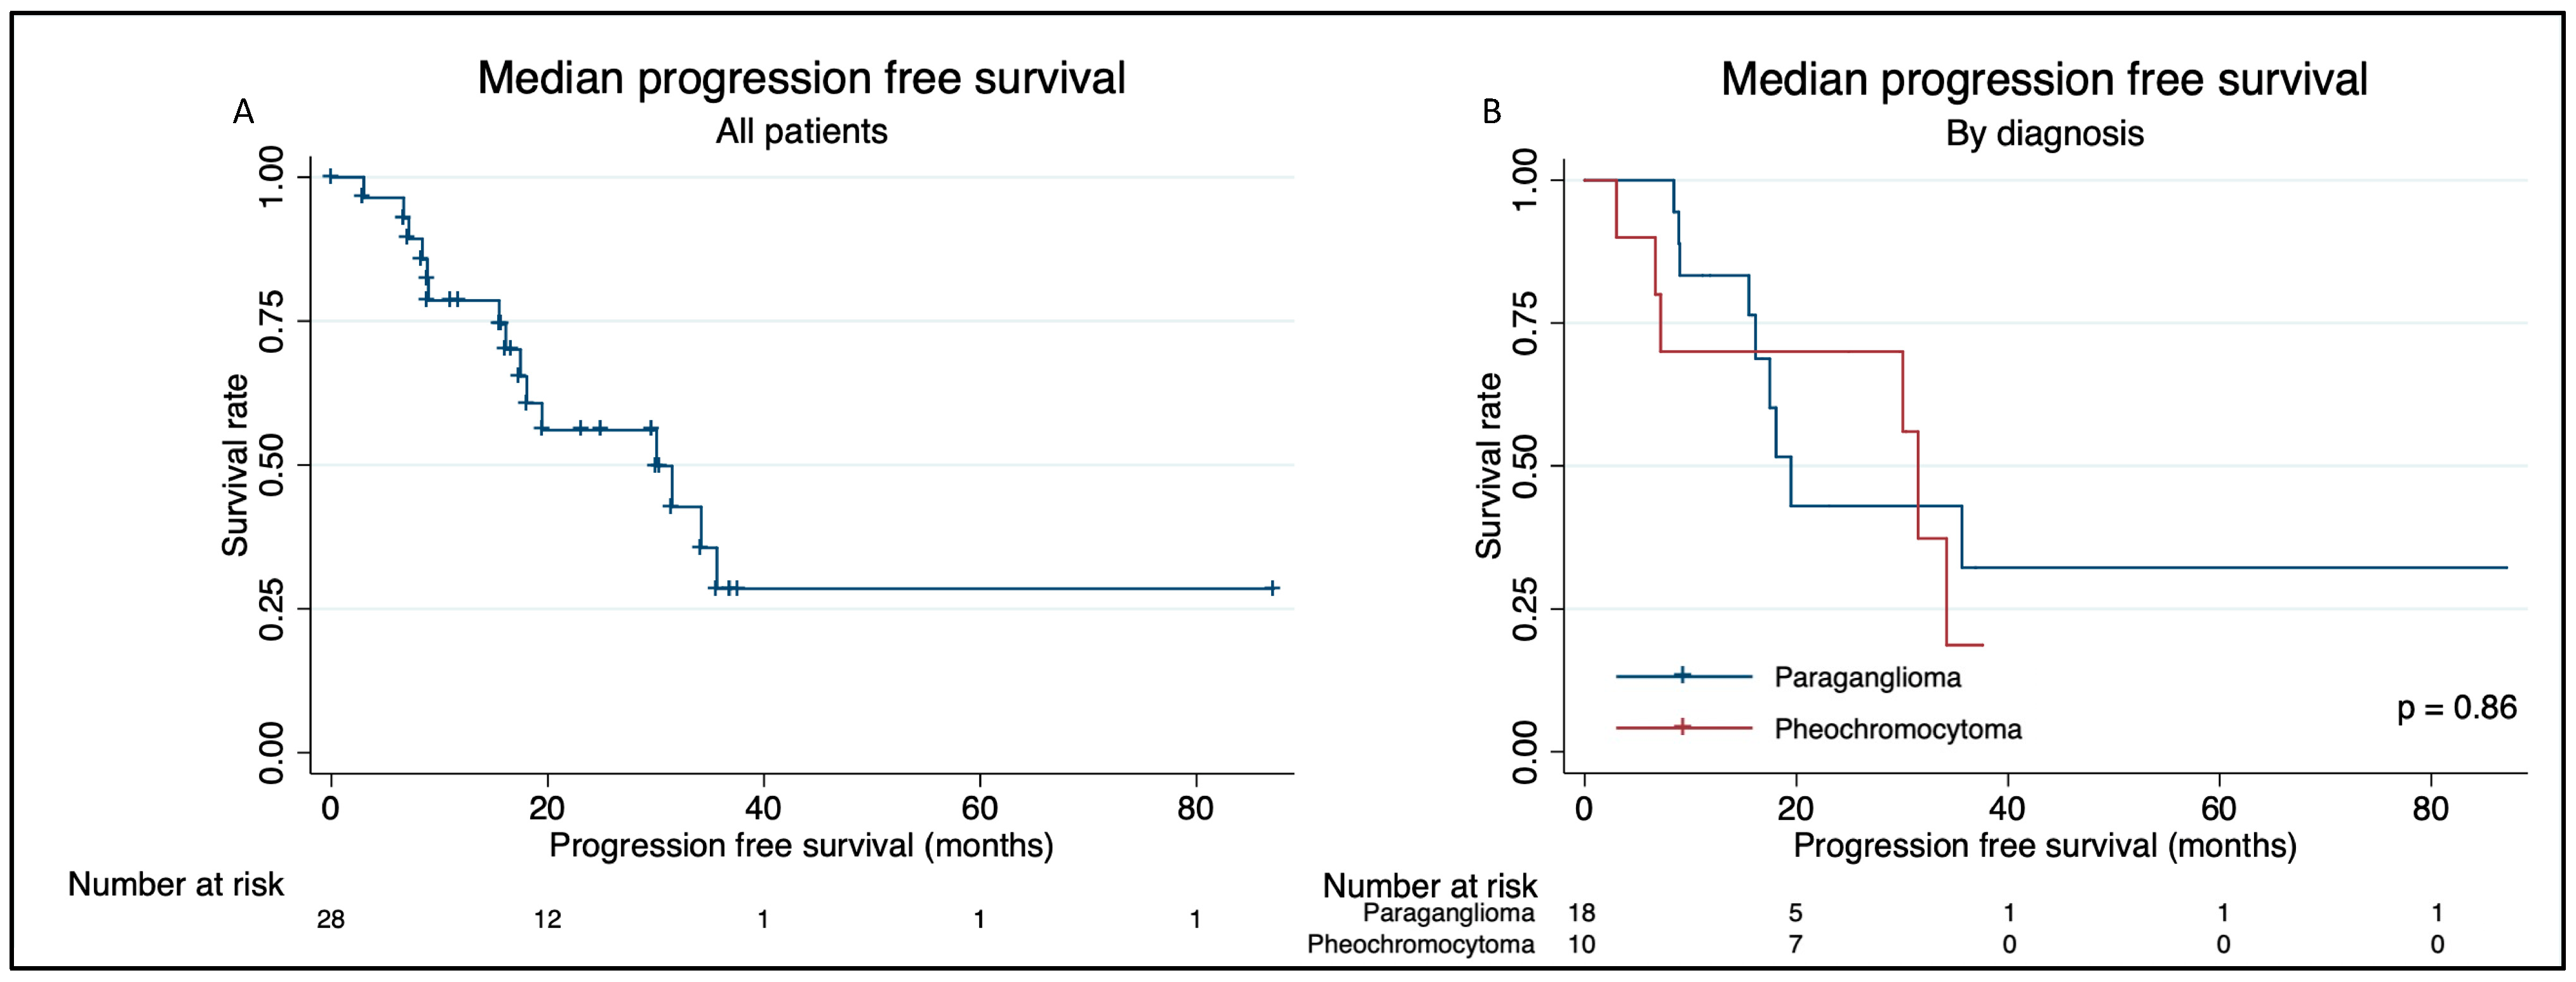Screen dimensions: 2576x982
Task: Click the blue Paraganglioma legend line marker
Action: point(1682,676)
